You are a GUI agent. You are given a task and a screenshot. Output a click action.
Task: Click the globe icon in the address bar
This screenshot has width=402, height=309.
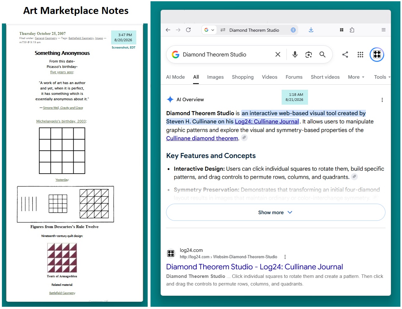[293, 30]
